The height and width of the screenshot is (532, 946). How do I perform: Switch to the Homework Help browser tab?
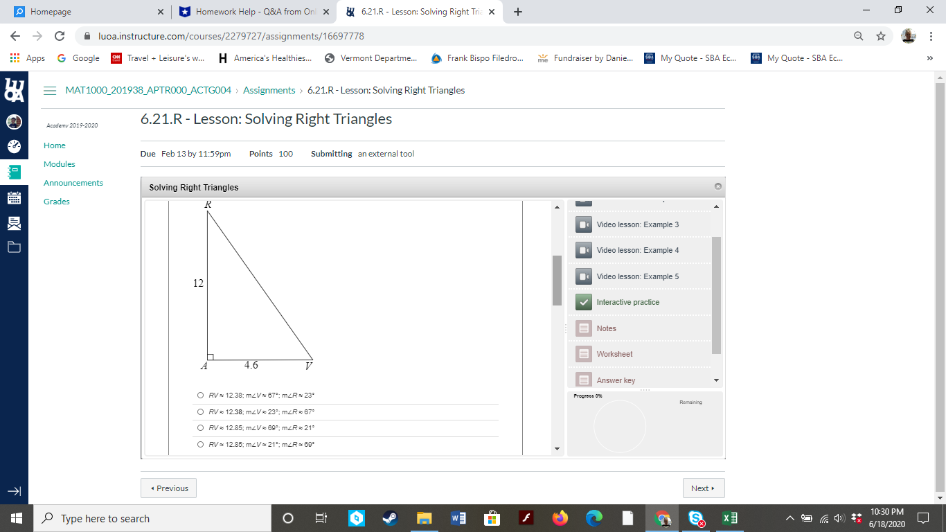(x=254, y=12)
